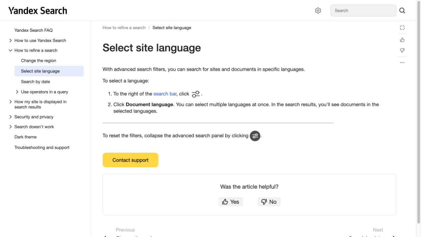The height and width of the screenshot is (237, 421).
Task: Click the filter sliders icon in step 1
Action: pyautogui.click(x=196, y=94)
